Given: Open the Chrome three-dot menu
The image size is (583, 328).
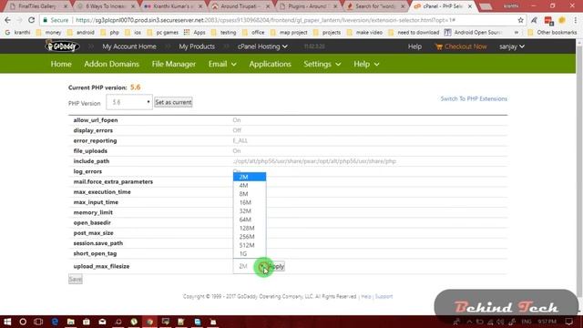Looking at the screenshot, I should tap(575, 20).
